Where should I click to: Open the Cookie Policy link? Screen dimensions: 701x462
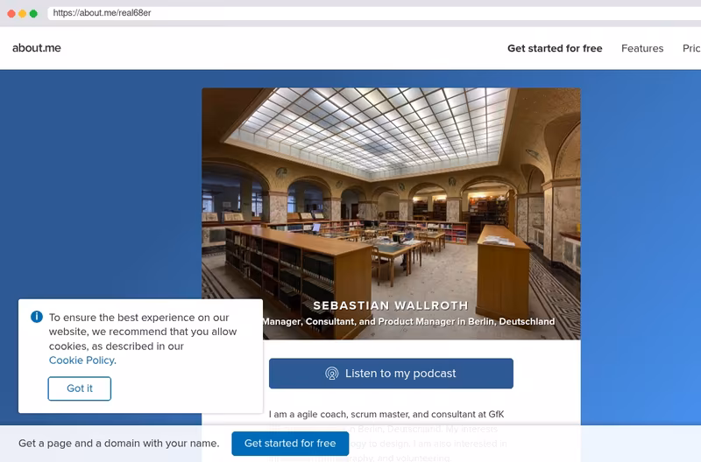point(82,360)
